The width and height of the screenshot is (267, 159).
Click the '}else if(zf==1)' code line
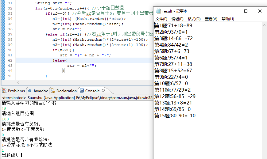point(63,34)
